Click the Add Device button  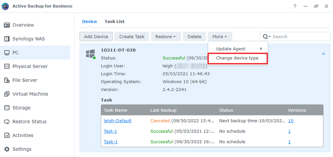96,37
